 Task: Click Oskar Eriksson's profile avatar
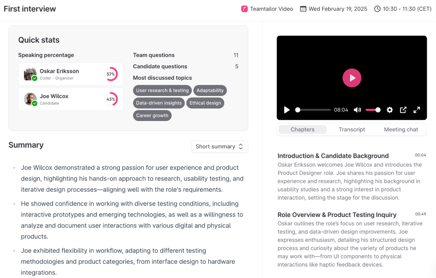click(30, 74)
